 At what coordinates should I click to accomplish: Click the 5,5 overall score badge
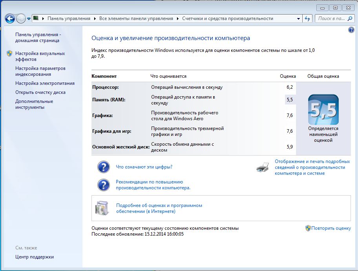pos(323,110)
